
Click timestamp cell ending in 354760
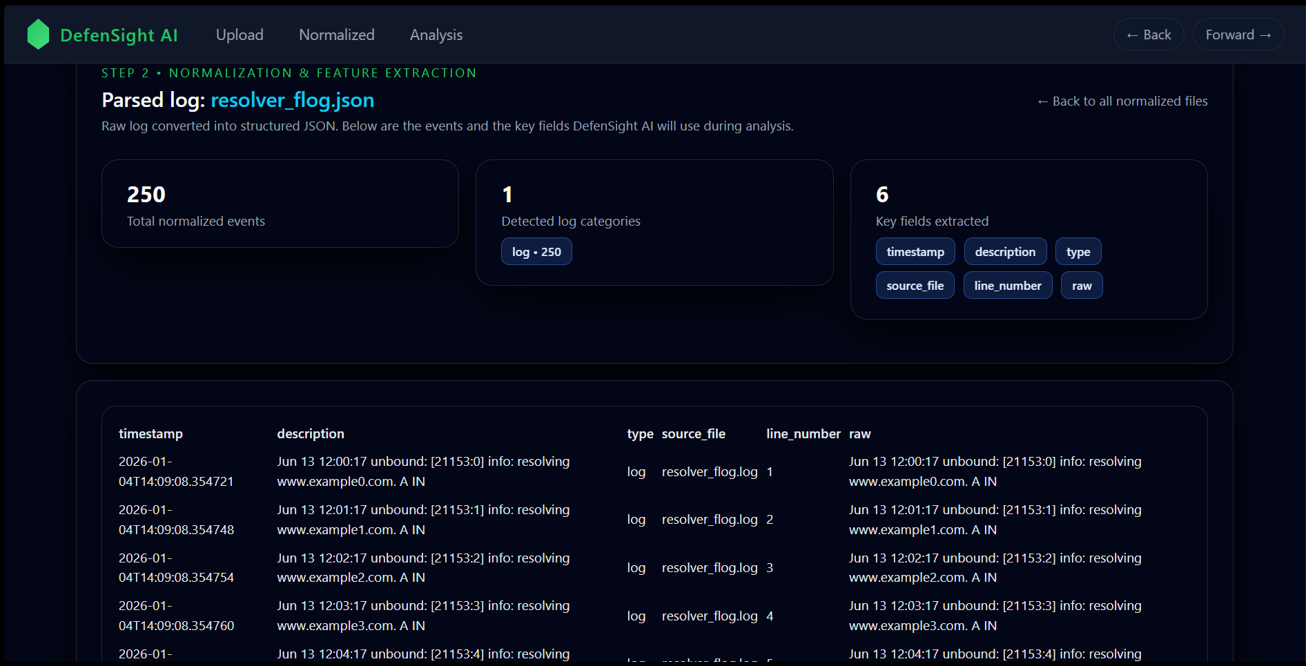pos(176,616)
